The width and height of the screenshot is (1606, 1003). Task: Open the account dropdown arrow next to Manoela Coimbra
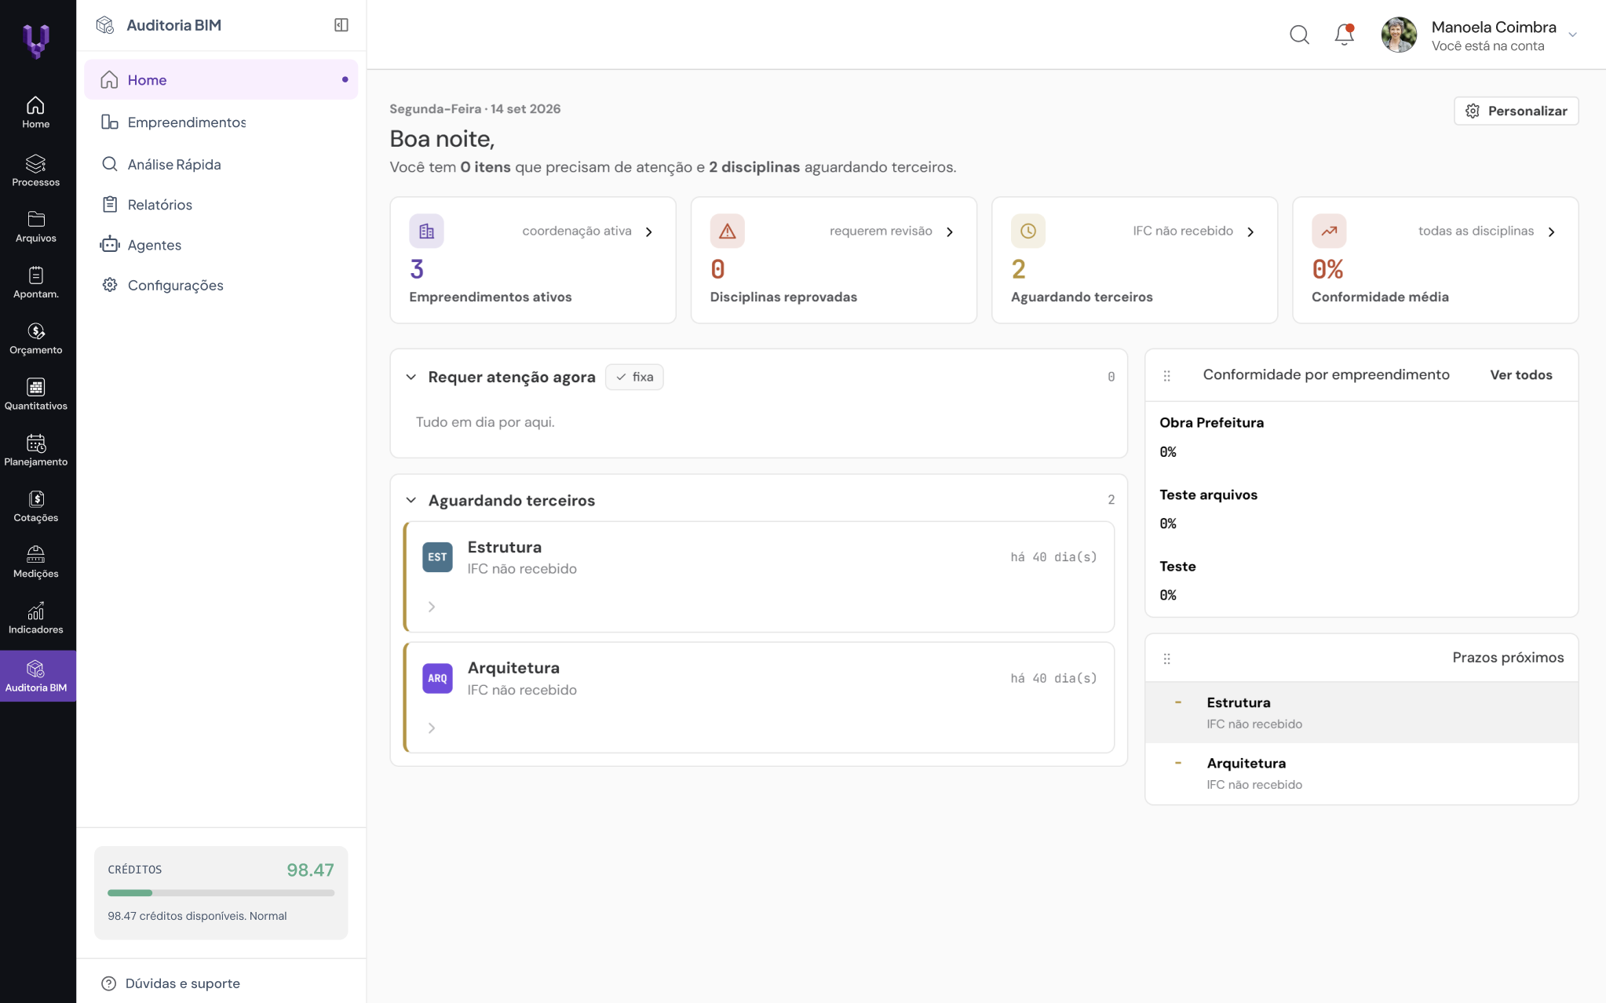point(1572,35)
